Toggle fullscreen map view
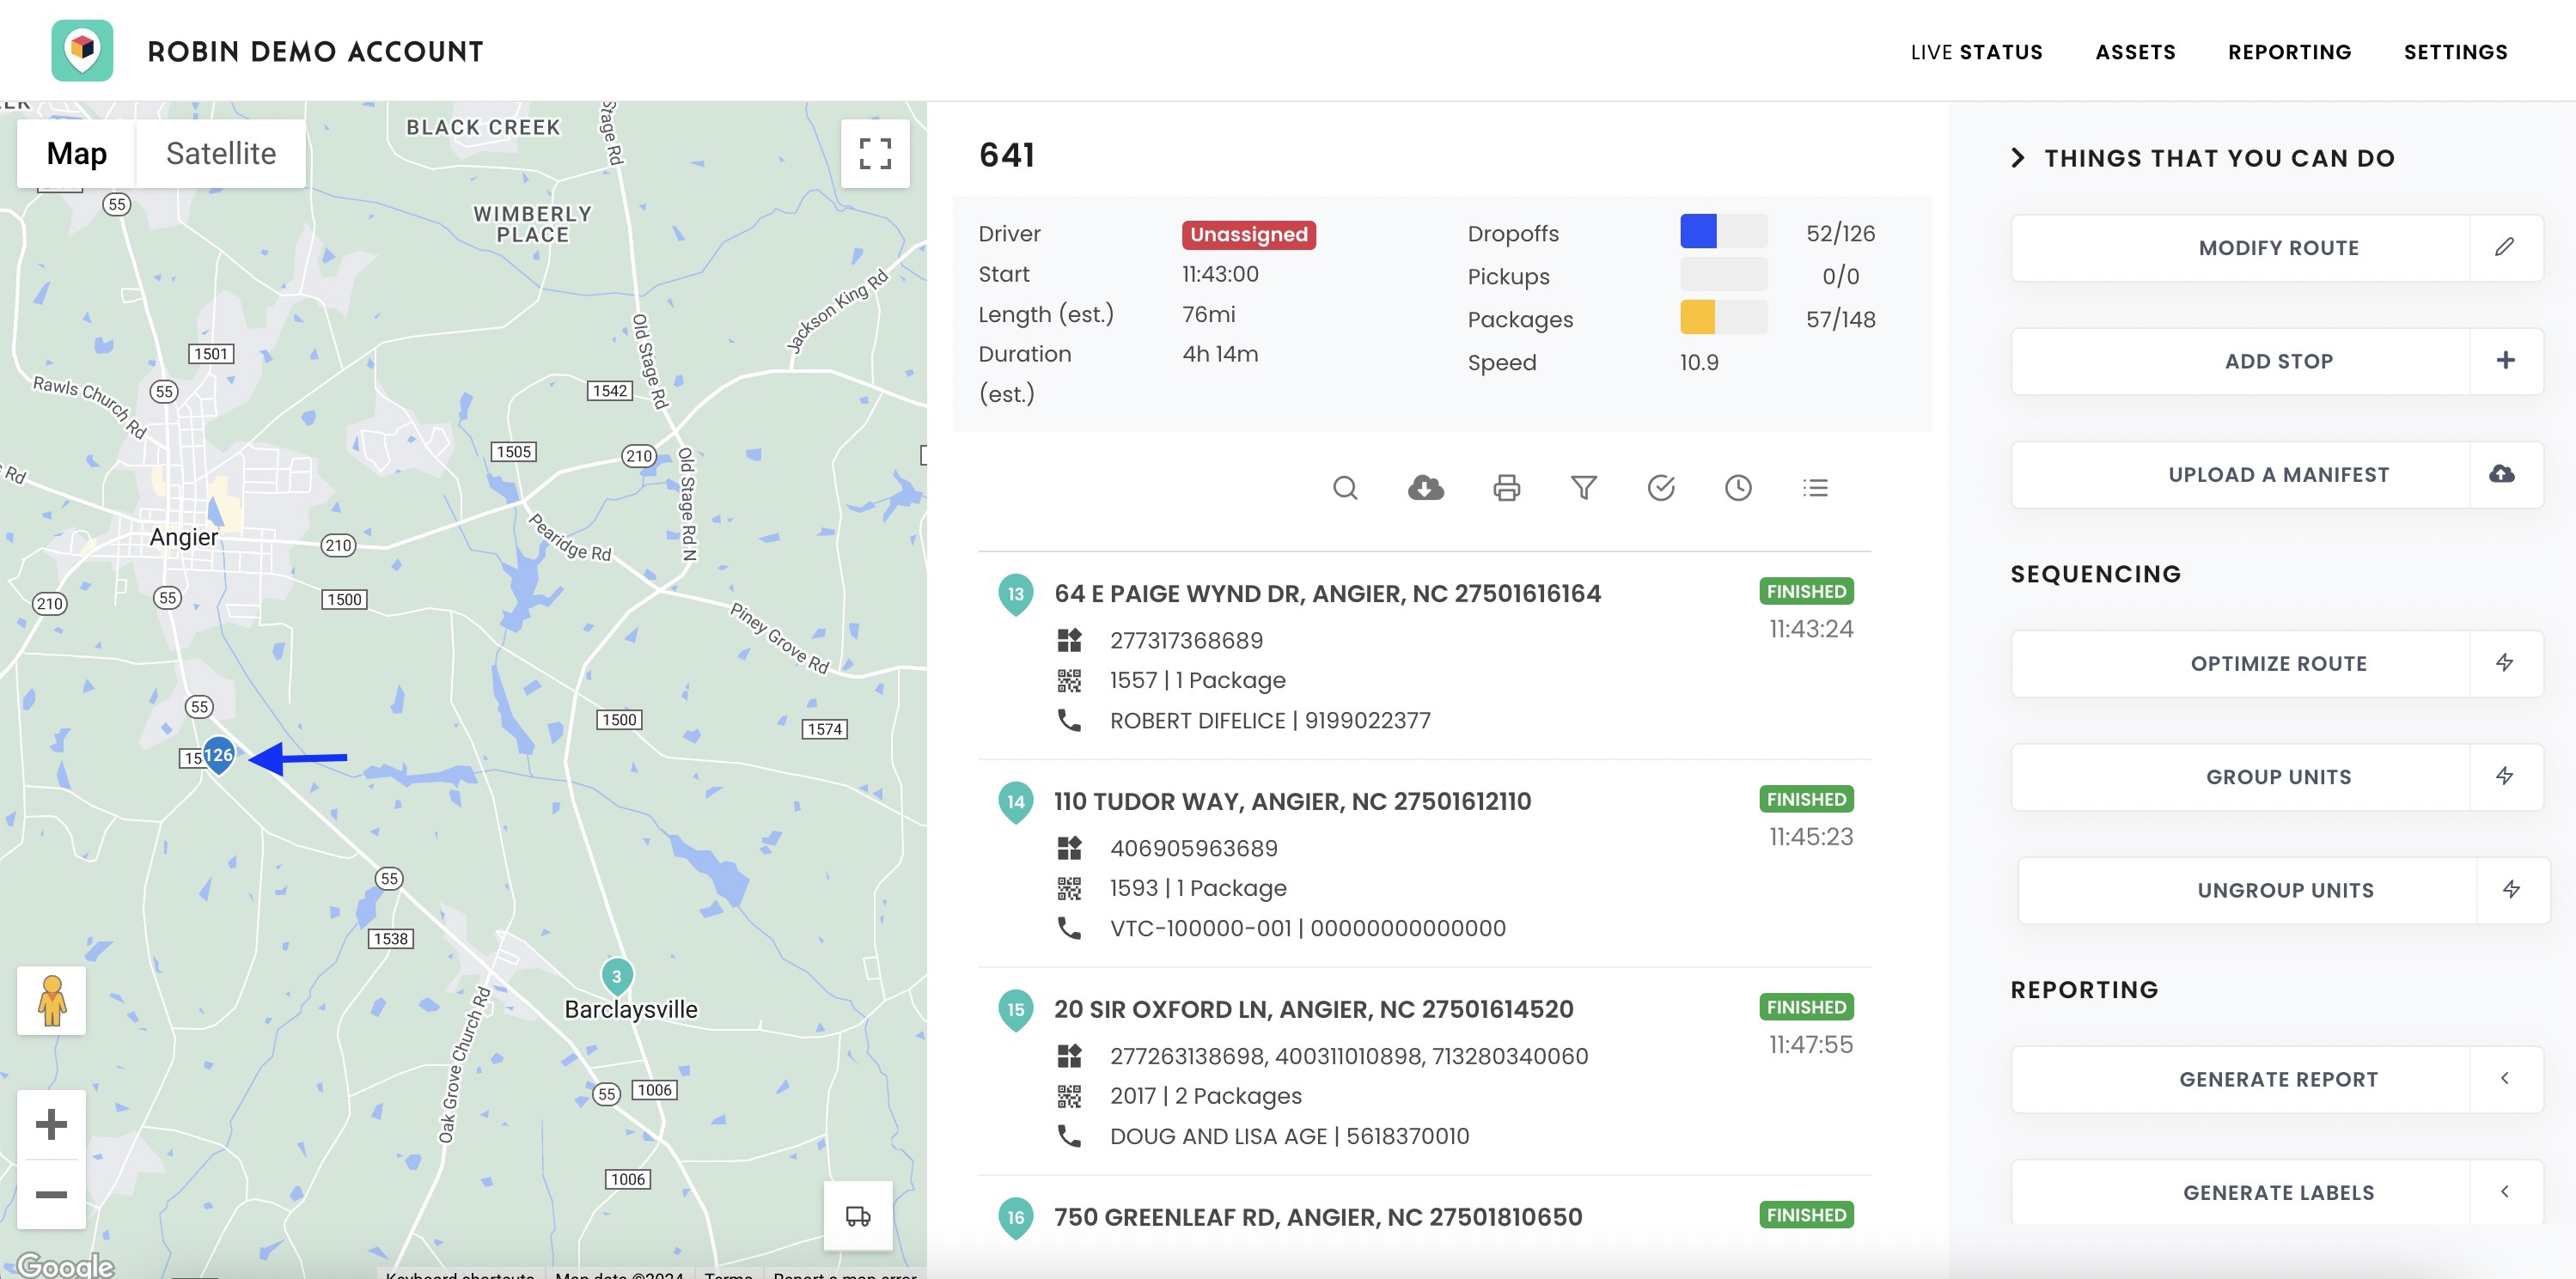Viewport: 2576px width, 1279px height. click(x=875, y=154)
